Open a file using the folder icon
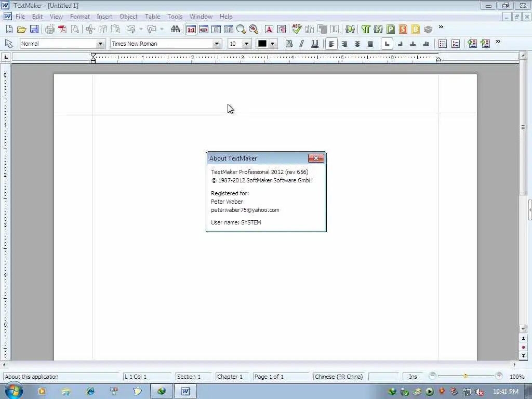This screenshot has width=532, height=399. point(21,30)
